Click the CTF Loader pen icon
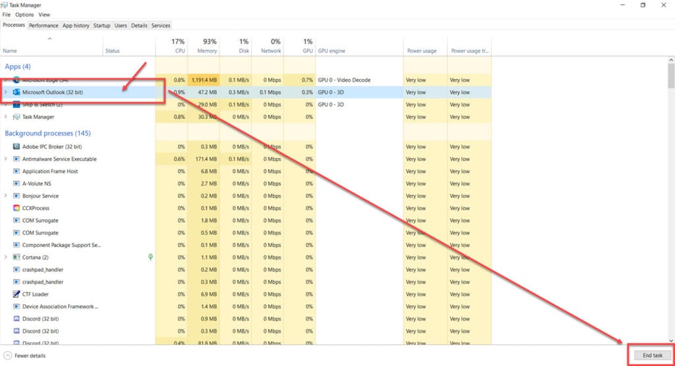The height and width of the screenshot is (366, 675). [16, 294]
